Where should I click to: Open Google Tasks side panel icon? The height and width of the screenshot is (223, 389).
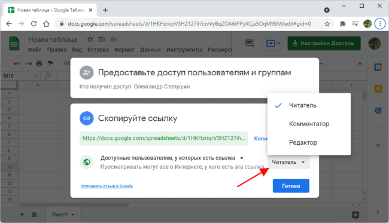(x=378, y=110)
